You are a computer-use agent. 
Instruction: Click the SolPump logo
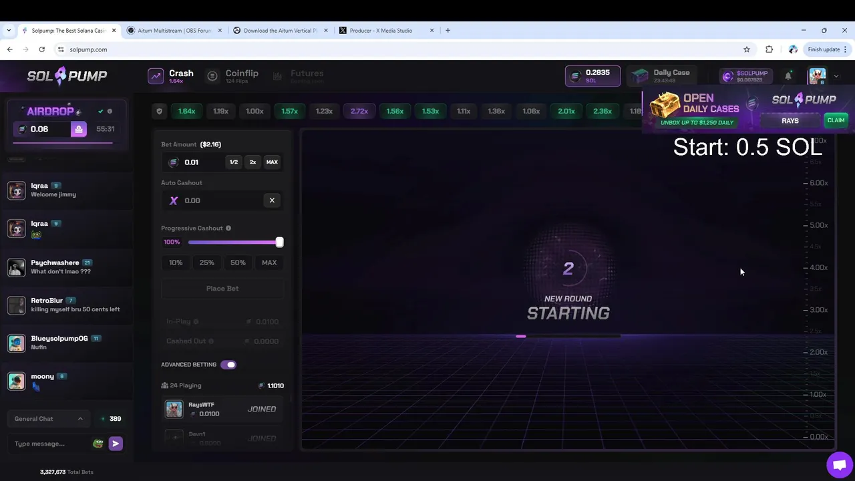coord(67,76)
